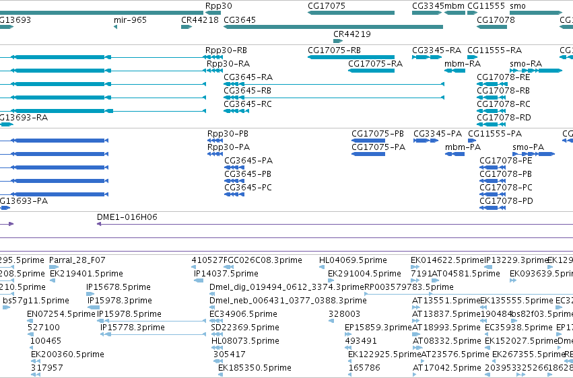Select the CG11555 gene label
The height and width of the screenshot is (378, 573).
click(x=486, y=6)
